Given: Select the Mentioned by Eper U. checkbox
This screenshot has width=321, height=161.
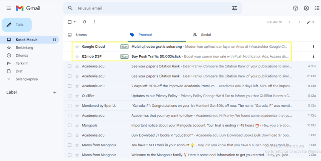Looking at the screenshot, I should (69, 106).
